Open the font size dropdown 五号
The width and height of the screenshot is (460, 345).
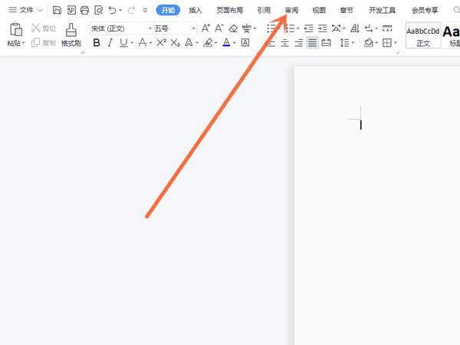pos(173,28)
